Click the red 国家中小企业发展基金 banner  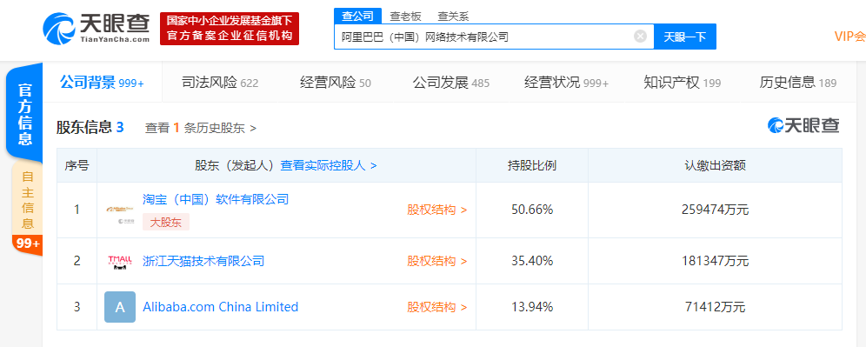[230, 29]
